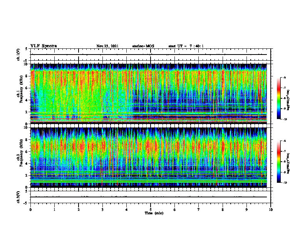Click time axis tick label "4"
The image size is (305, 235).
tap(127, 210)
